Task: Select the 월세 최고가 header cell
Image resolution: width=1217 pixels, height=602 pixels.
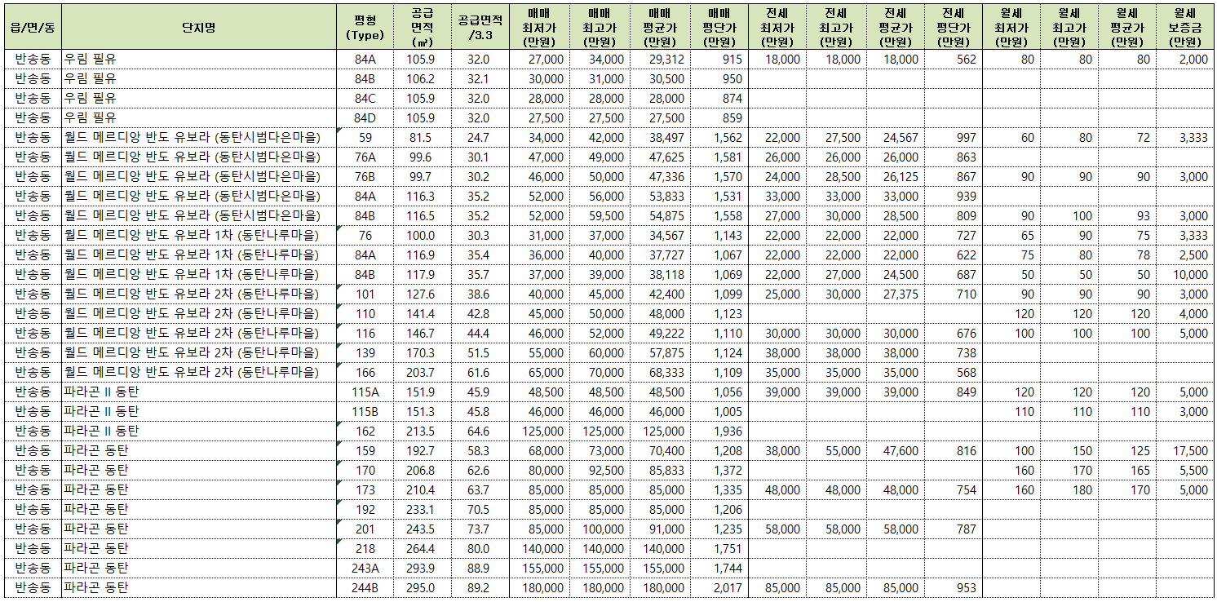Action: point(1069,27)
